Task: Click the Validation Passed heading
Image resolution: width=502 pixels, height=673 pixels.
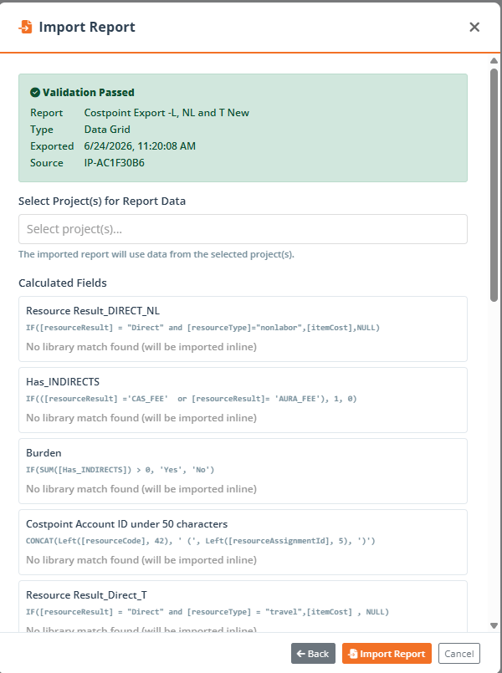Action: pyautogui.click(x=89, y=92)
